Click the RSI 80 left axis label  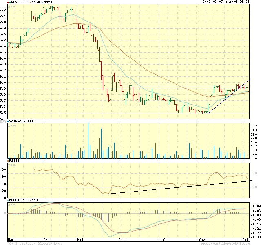pos(4,170)
